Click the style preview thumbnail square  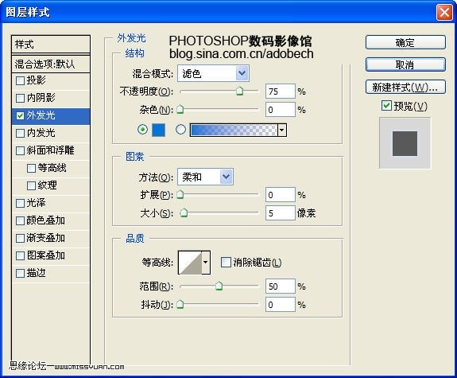[x=405, y=143]
